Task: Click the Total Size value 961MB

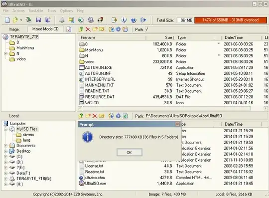Action: pos(185,20)
